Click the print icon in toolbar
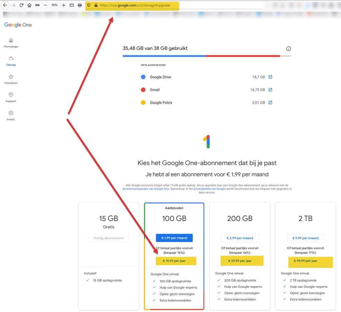 (x=80, y=5)
